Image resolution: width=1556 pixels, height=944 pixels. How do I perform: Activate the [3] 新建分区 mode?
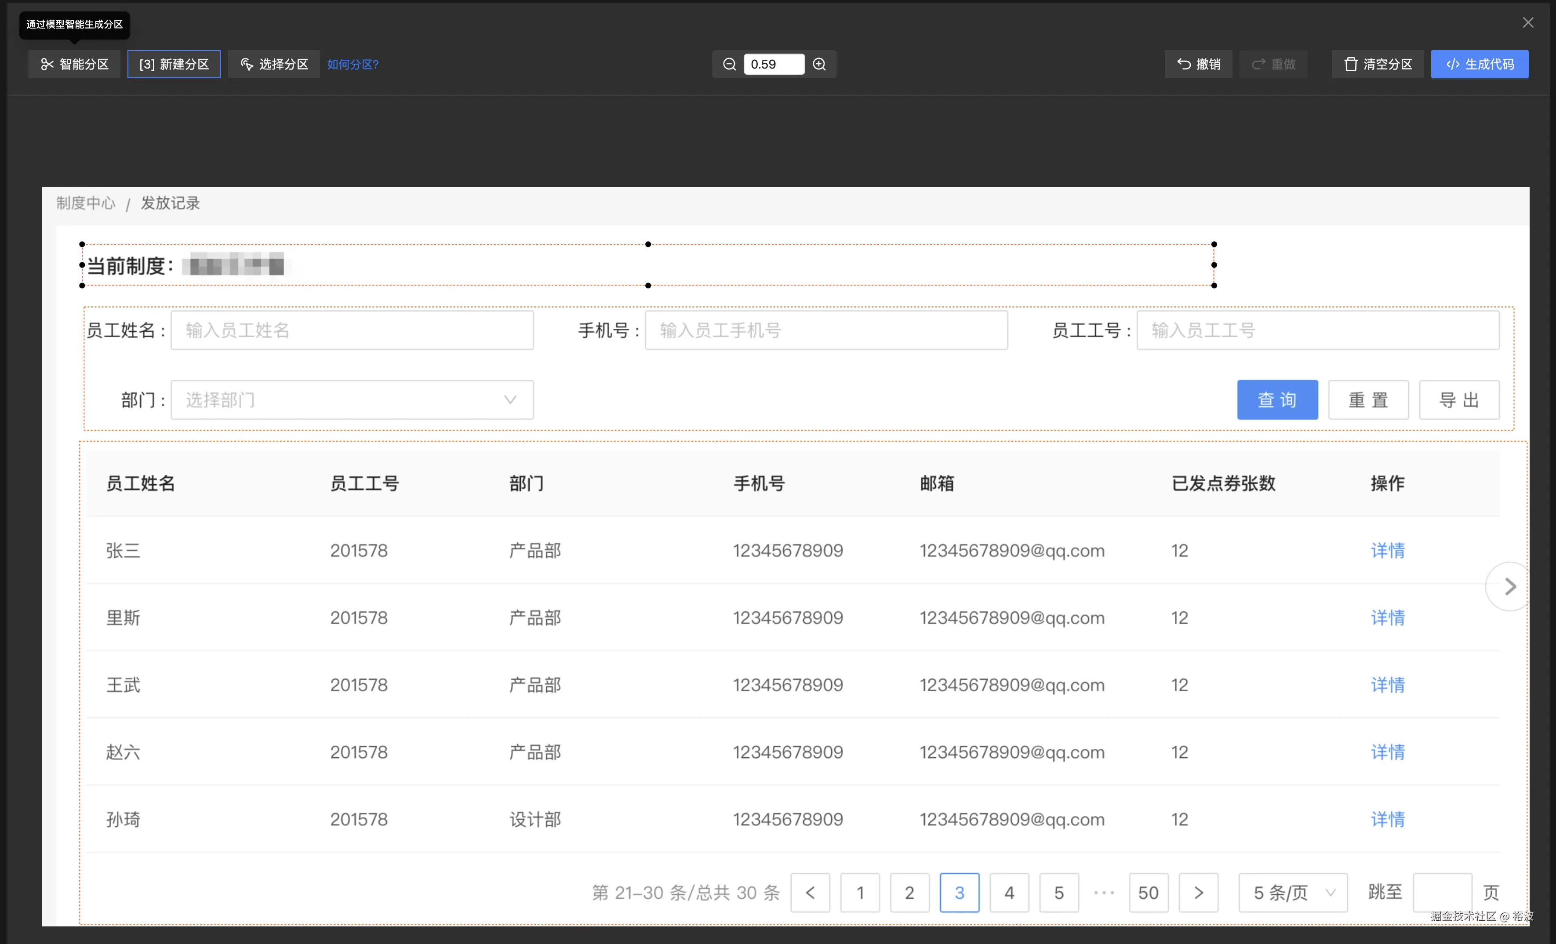174,65
